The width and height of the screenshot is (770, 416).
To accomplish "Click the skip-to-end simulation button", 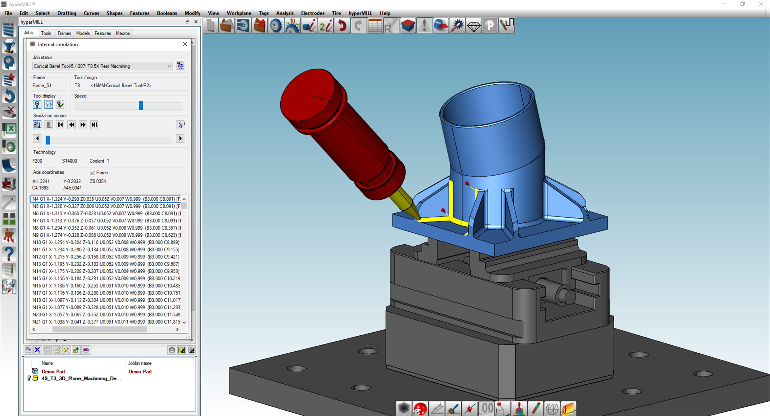I will pyautogui.click(x=94, y=125).
